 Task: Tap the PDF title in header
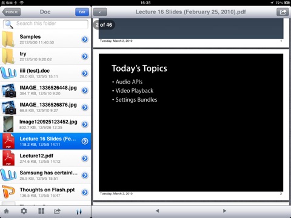pos(190,12)
